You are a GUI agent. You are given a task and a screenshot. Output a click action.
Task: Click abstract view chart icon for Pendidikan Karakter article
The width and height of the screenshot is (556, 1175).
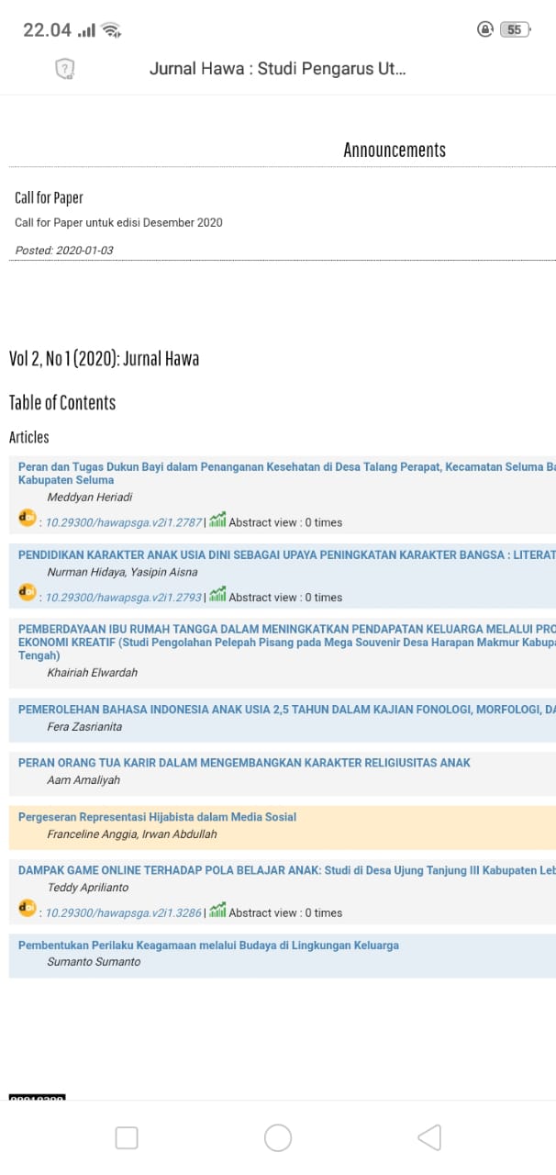tap(217, 596)
